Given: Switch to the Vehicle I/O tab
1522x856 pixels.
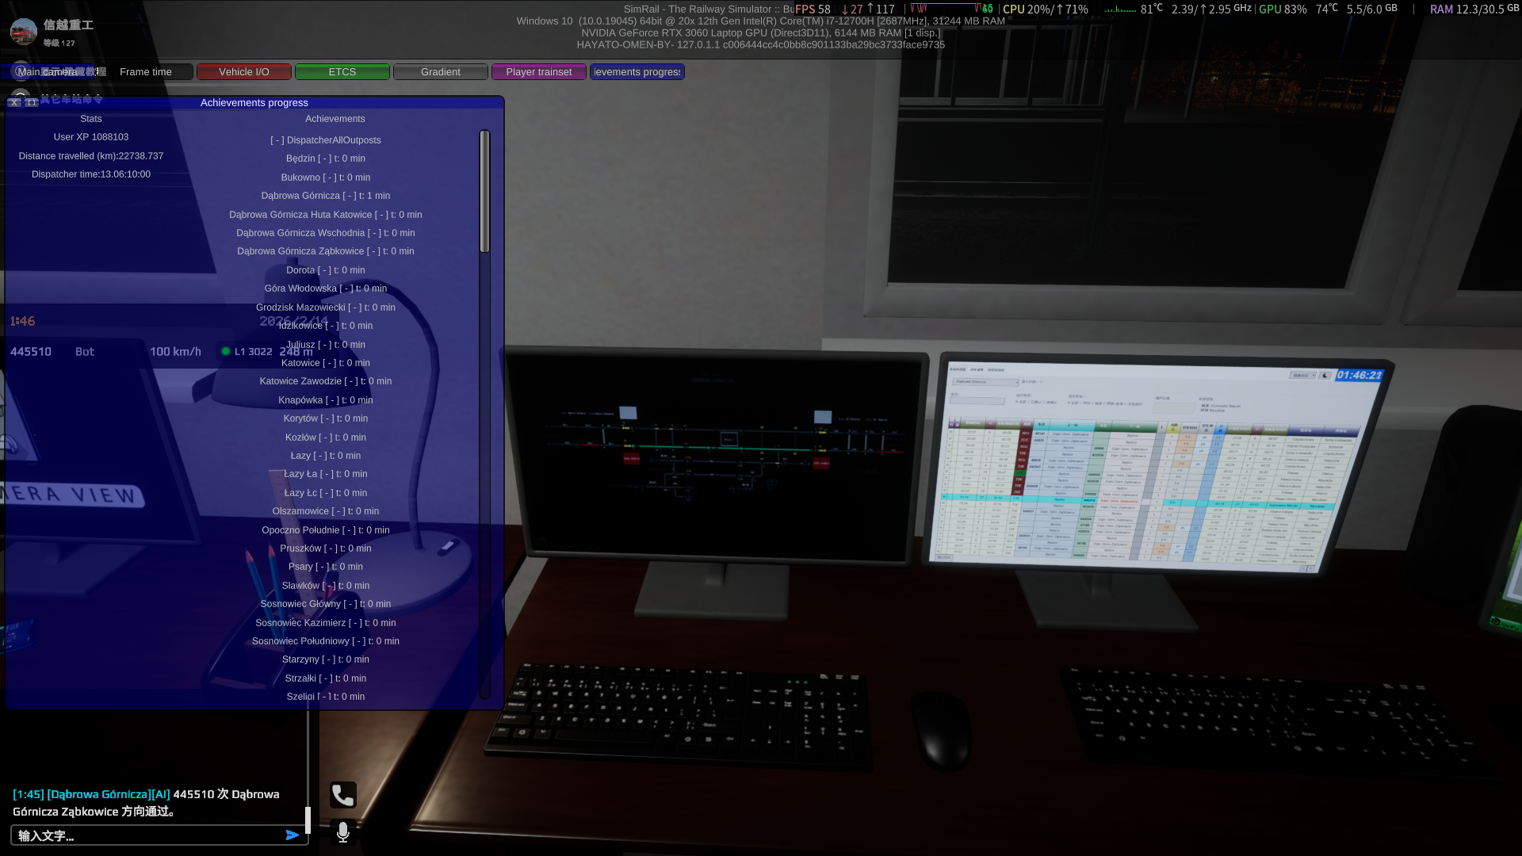Looking at the screenshot, I should [244, 72].
